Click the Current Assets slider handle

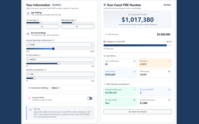[58, 64]
